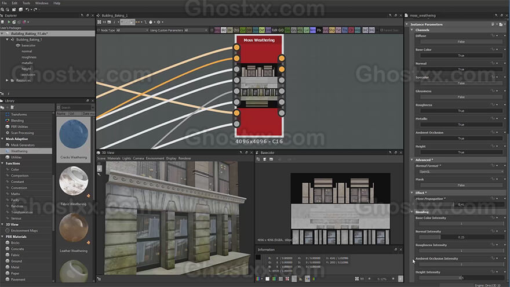Open the Node Type filter dropdown
This screenshot has width=510, height=287.
pos(132,30)
